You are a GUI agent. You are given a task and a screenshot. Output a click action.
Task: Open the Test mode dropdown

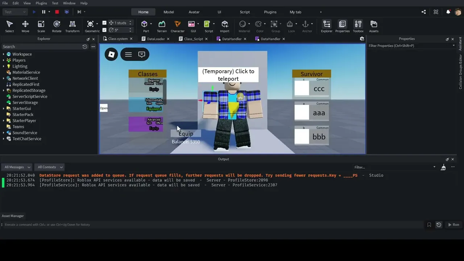pos(15,12)
